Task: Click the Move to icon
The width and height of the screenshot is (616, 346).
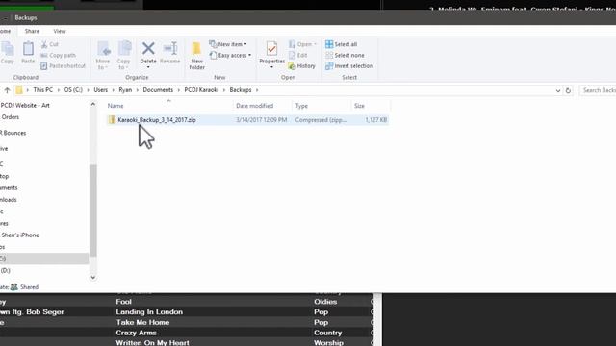Action: tap(104, 49)
